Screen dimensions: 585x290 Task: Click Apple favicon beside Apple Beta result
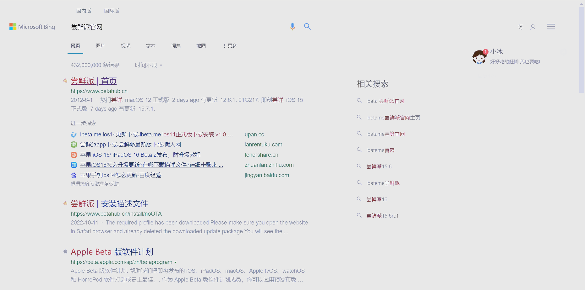[x=65, y=251]
